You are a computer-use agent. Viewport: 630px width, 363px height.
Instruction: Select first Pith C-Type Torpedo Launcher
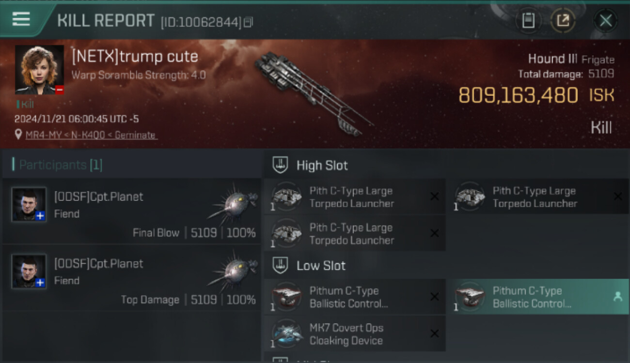tap(355, 197)
